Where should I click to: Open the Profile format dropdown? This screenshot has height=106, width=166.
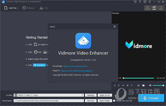[49, 95]
